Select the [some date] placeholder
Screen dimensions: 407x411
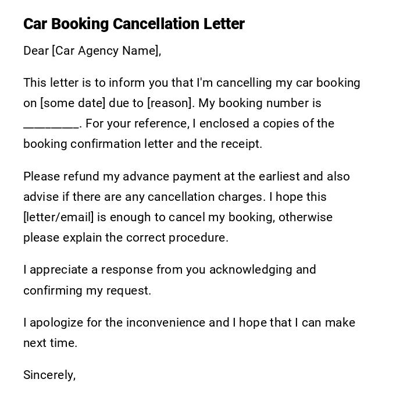coord(73,103)
